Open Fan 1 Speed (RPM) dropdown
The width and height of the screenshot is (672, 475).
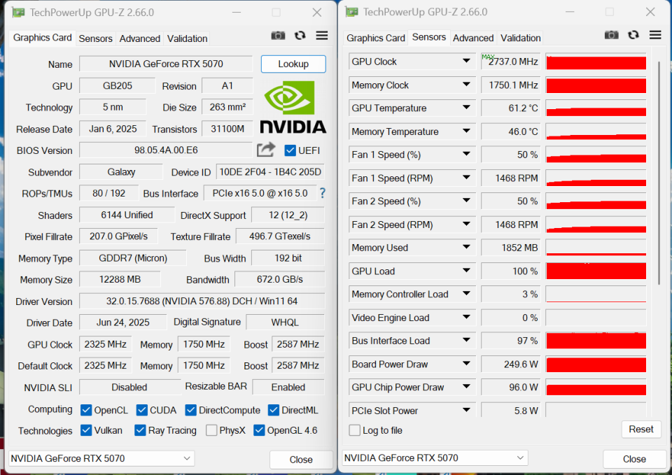pyautogui.click(x=466, y=178)
